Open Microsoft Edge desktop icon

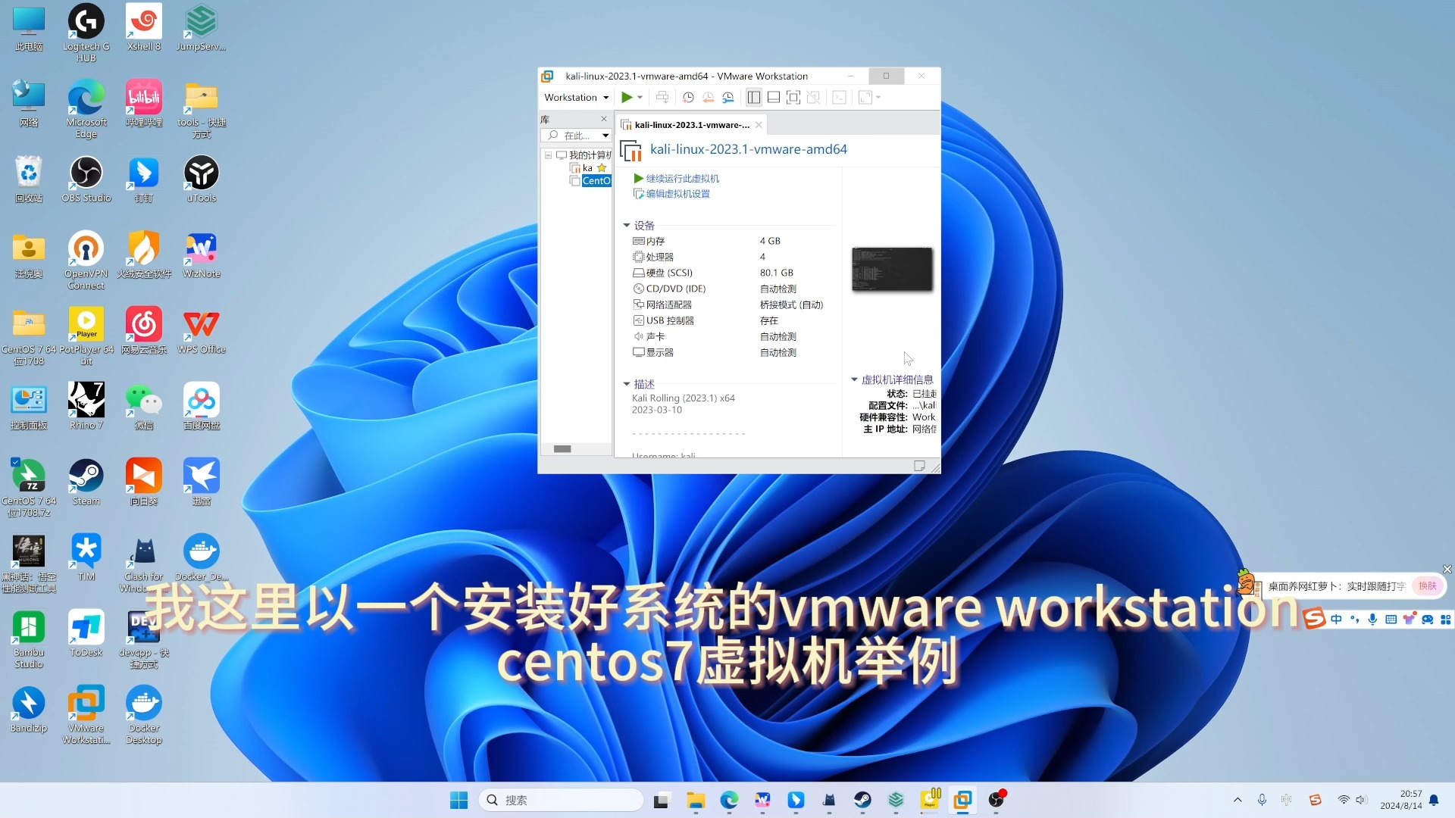pos(86,109)
